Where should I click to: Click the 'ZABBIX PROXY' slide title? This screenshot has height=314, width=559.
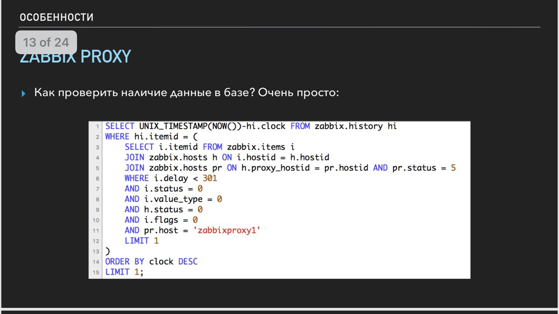[x=75, y=57]
